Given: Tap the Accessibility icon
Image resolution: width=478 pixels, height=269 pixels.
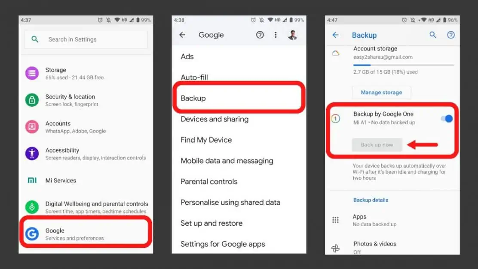Looking at the screenshot, I should pos(32,154).
